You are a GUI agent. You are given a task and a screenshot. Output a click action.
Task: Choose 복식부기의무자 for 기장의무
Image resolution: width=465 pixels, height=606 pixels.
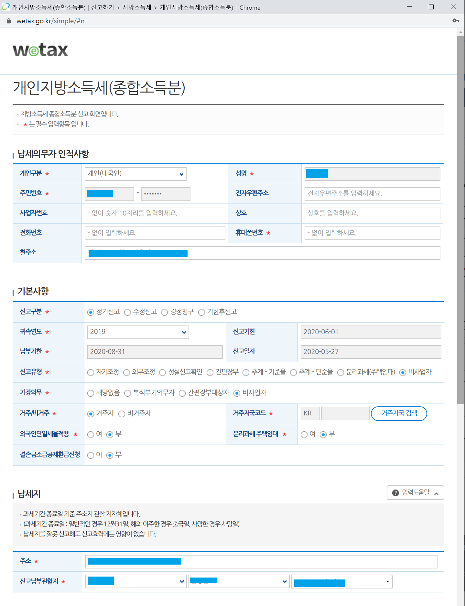click(x=128, y=393)
